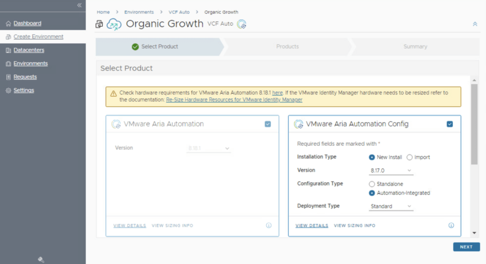Click the vertical scrollbar down arrow

[x=475, y=233]
